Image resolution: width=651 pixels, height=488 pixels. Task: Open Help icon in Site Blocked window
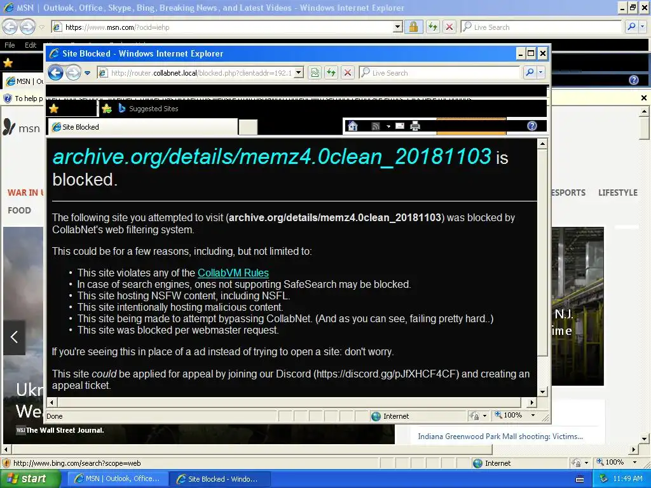[x=532, y=126]
